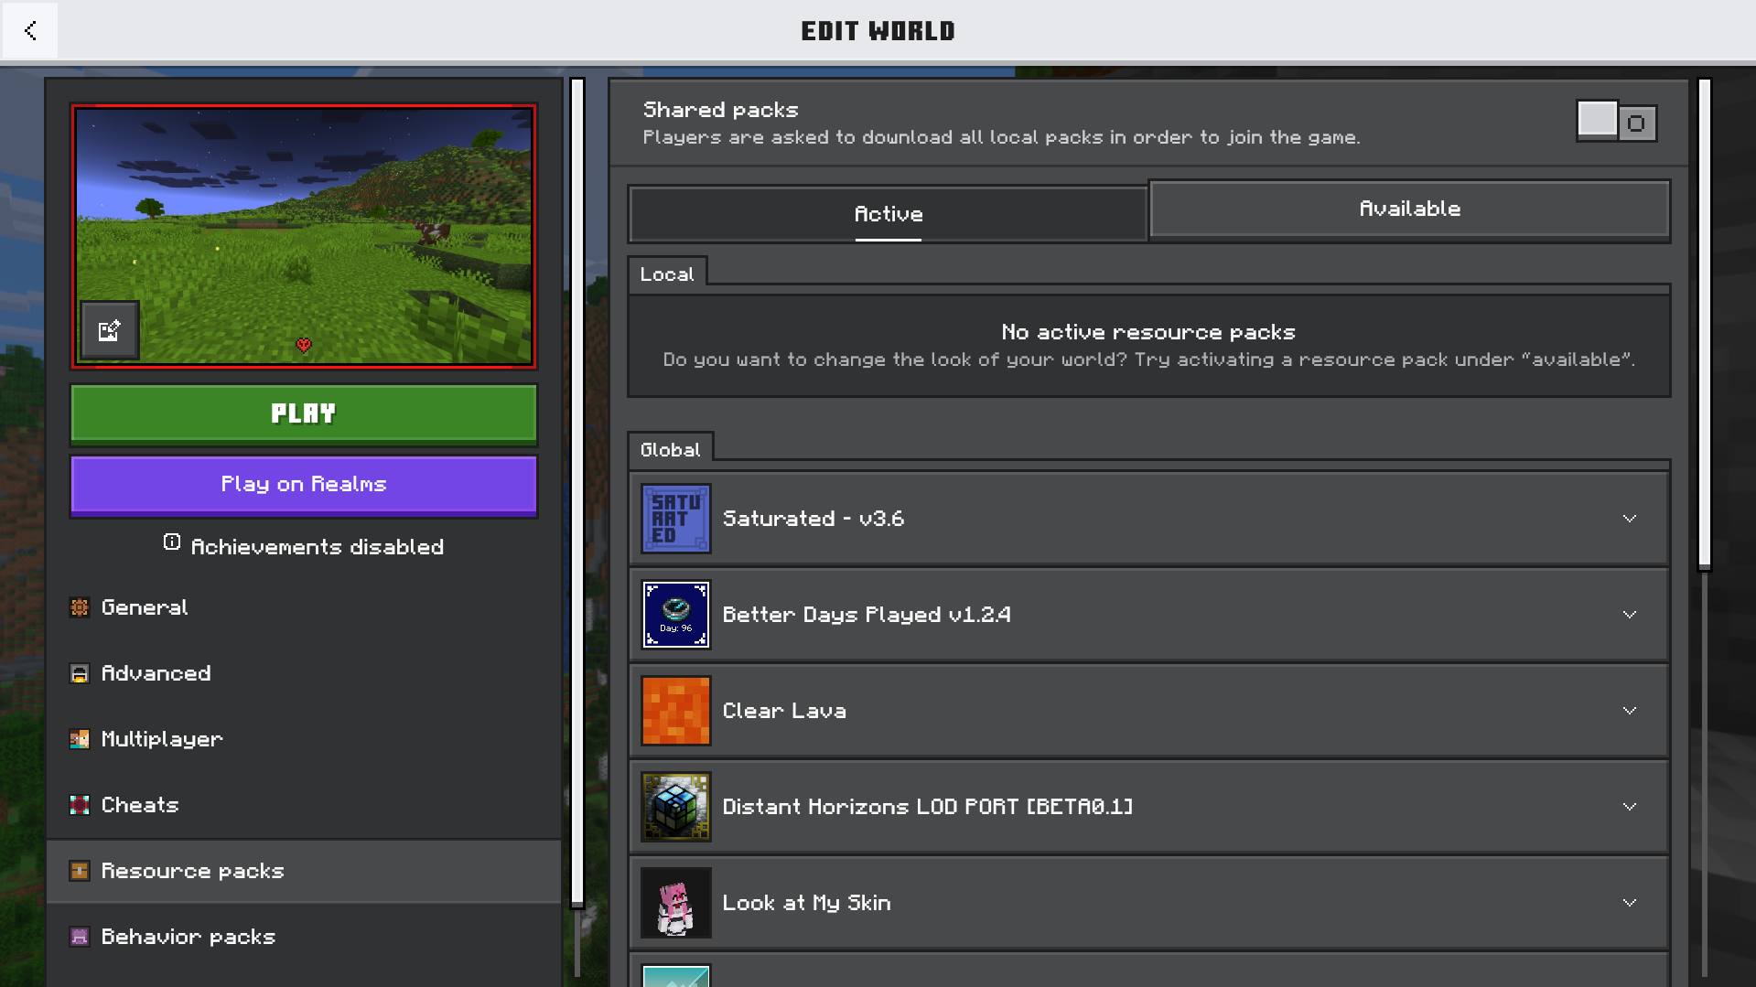Click the Play on Realms button
The width and height of the screenshot is (1756, 987).
[x=304, y=486]
